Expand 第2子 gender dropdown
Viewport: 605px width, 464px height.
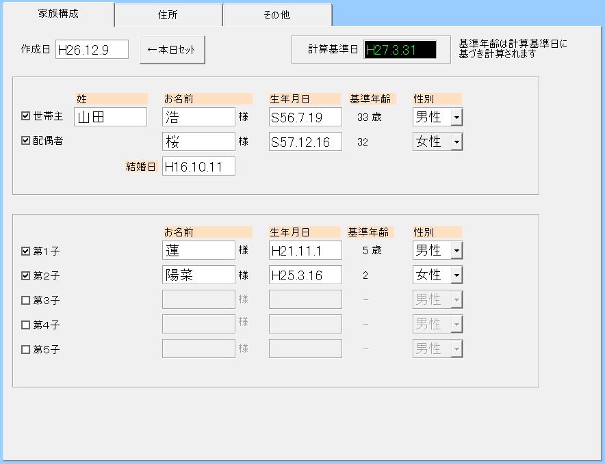(x=456, y=275)
